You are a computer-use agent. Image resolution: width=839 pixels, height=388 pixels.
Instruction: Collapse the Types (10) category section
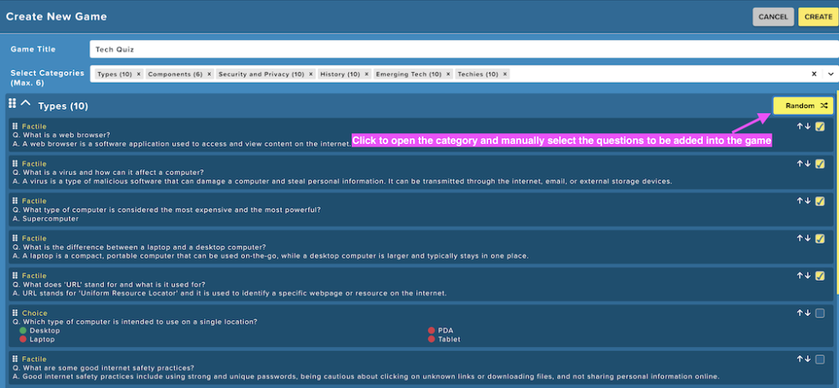point(25,103)
